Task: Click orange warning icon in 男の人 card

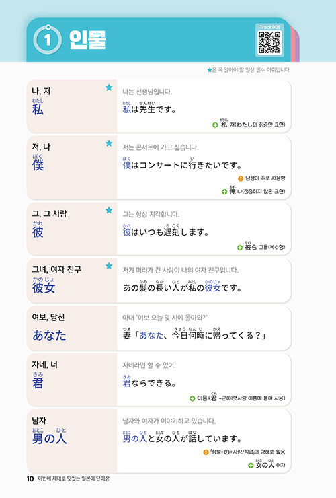Action: [206, 452]
